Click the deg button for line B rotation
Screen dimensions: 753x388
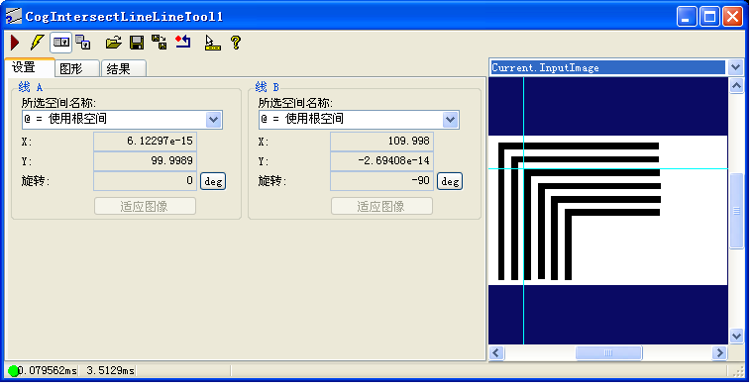450,182
